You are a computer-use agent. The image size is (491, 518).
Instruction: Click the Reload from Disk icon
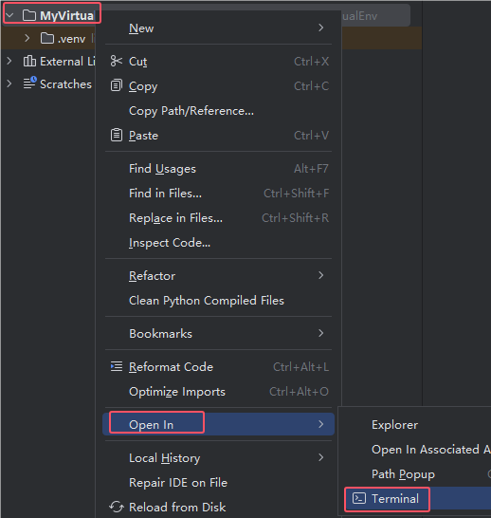pos(117,507)
